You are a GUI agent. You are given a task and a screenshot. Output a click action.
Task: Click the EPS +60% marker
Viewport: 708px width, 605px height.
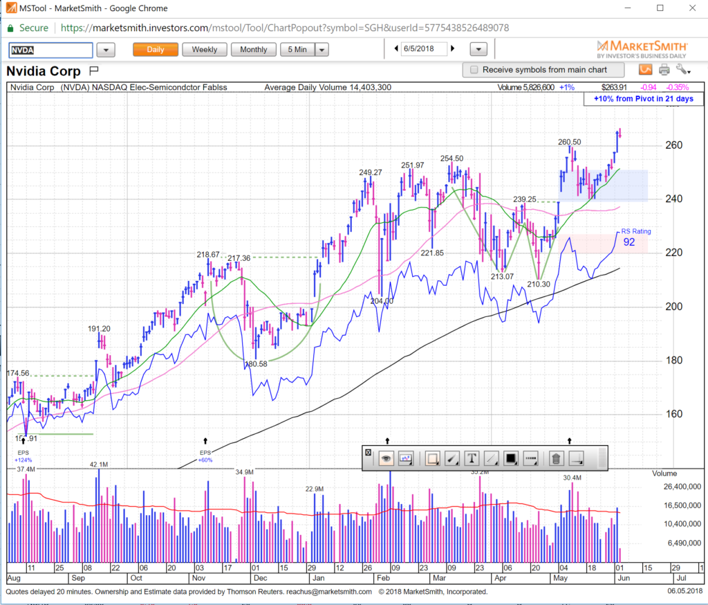click(205, 455)
